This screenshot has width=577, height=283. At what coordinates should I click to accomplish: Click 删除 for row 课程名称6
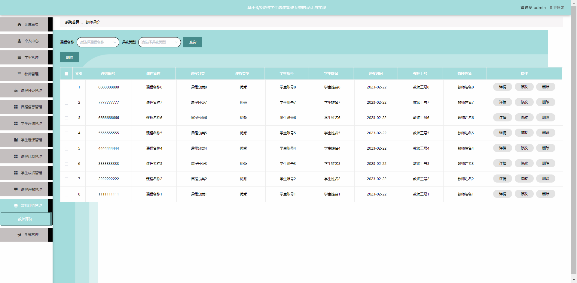click(x=546, y=118)
